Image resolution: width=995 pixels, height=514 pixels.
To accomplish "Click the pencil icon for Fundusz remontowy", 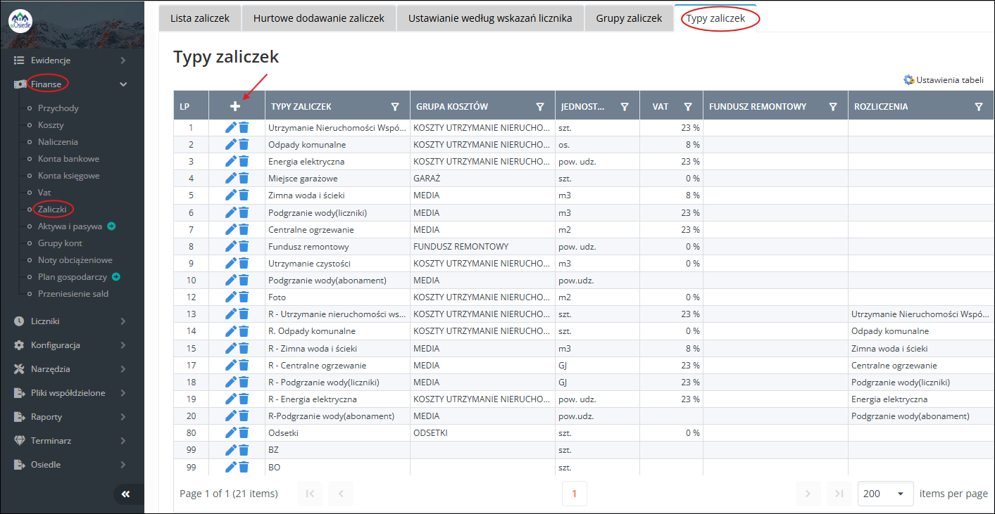I will pos(230,246).
